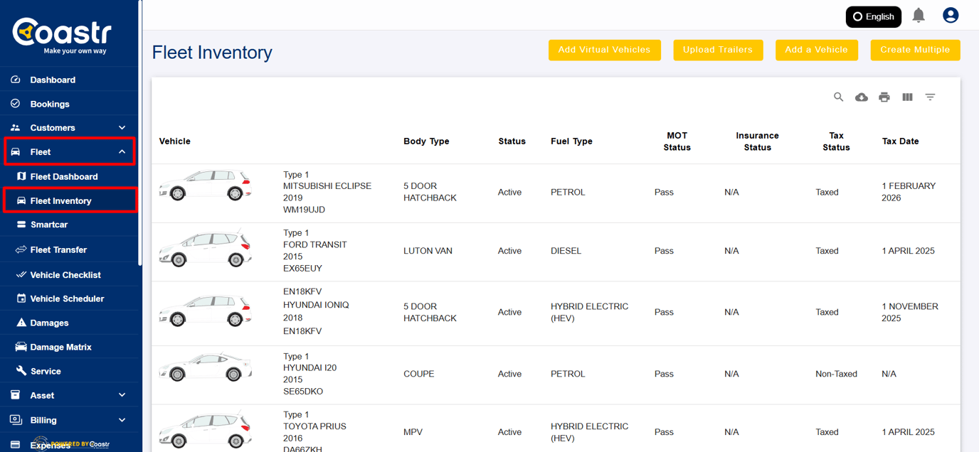
Task: Click the print icon above the table
Action: pyautogui.click(x=884, y=97)
